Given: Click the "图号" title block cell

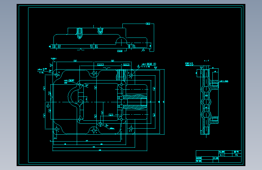Looking at the screenshot, I should [236, 152].
